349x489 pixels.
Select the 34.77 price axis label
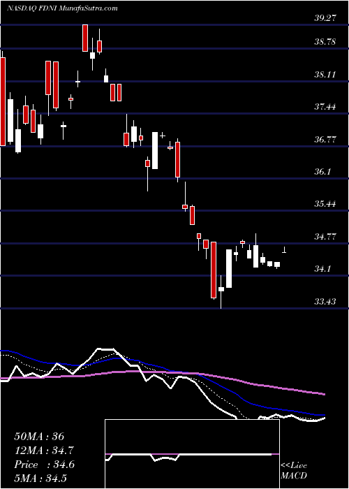point(325,237)
